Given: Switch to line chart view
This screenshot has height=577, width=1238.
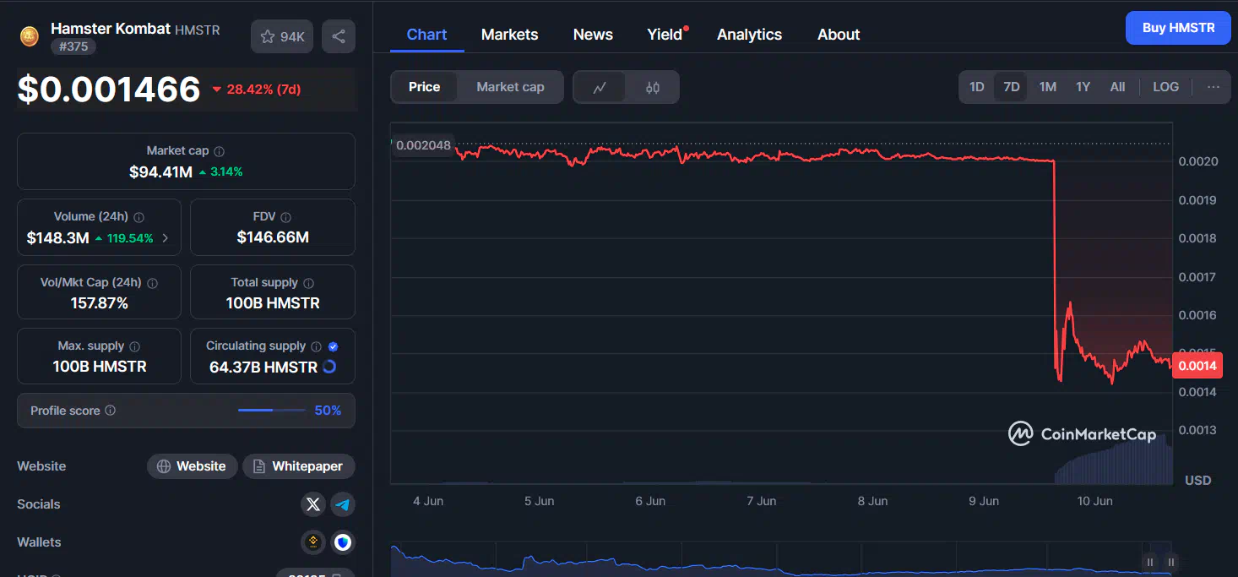Looking at the screenshot, I should tap(600, 87).
